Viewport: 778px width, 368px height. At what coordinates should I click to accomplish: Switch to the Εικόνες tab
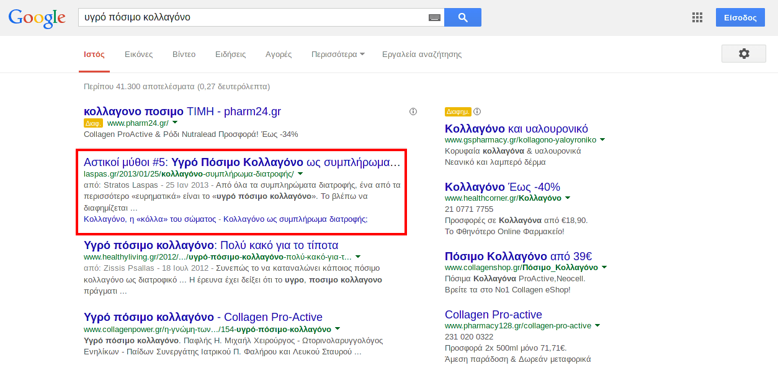pos(138,55)
